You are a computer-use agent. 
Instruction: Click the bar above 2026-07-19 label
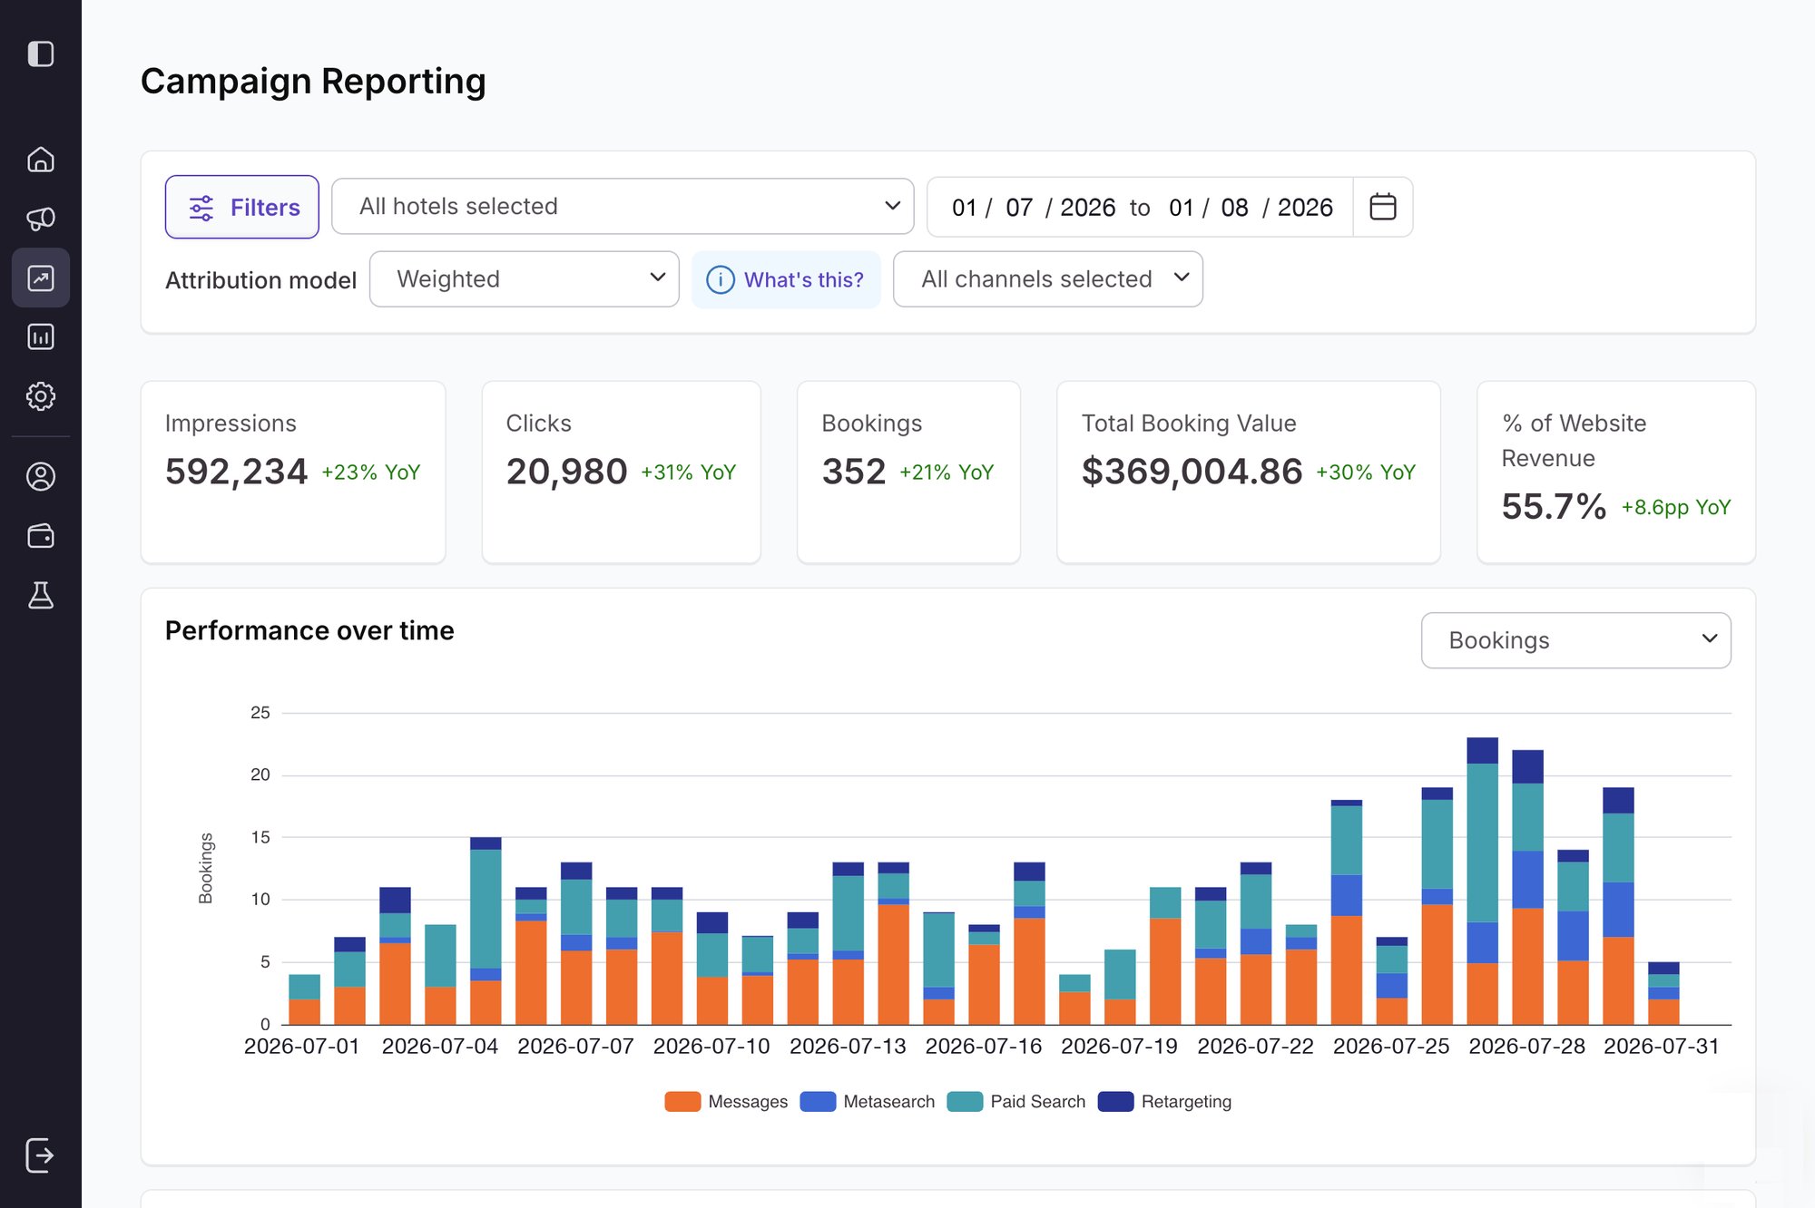click(1120, 988)
